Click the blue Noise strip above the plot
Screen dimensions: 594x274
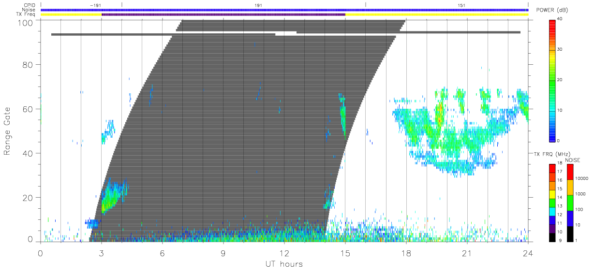(x=284, y=10)
